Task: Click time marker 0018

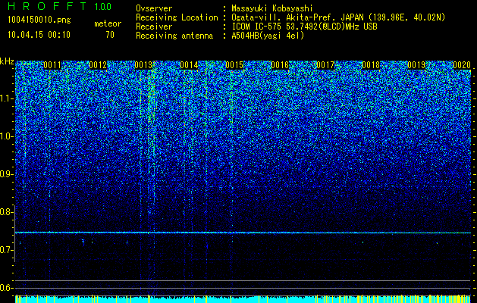Action: tap(371, 65)
